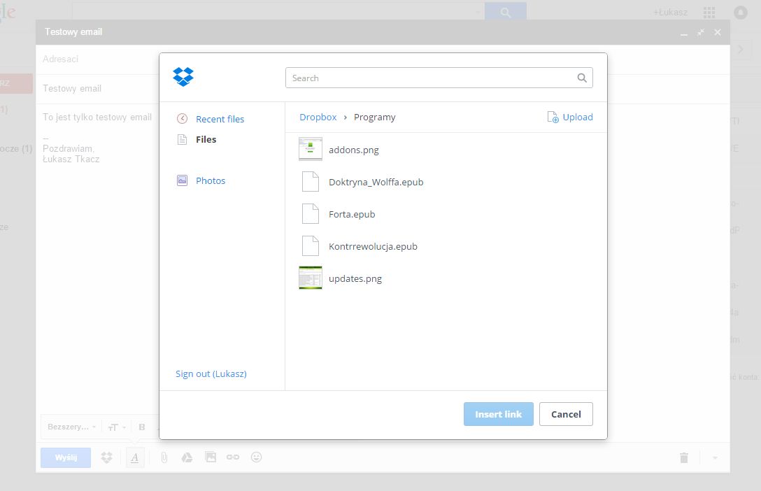Select the updates.png thumbnail
Viewport: 761px width, 491px height.
(310, 278)
